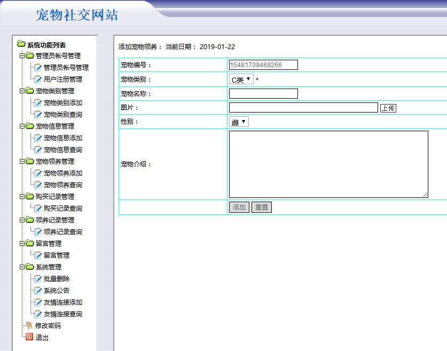The image size is (447, 351).
Task: Go to 宠物信息查询 page
Action: click(x=63, y=150)
